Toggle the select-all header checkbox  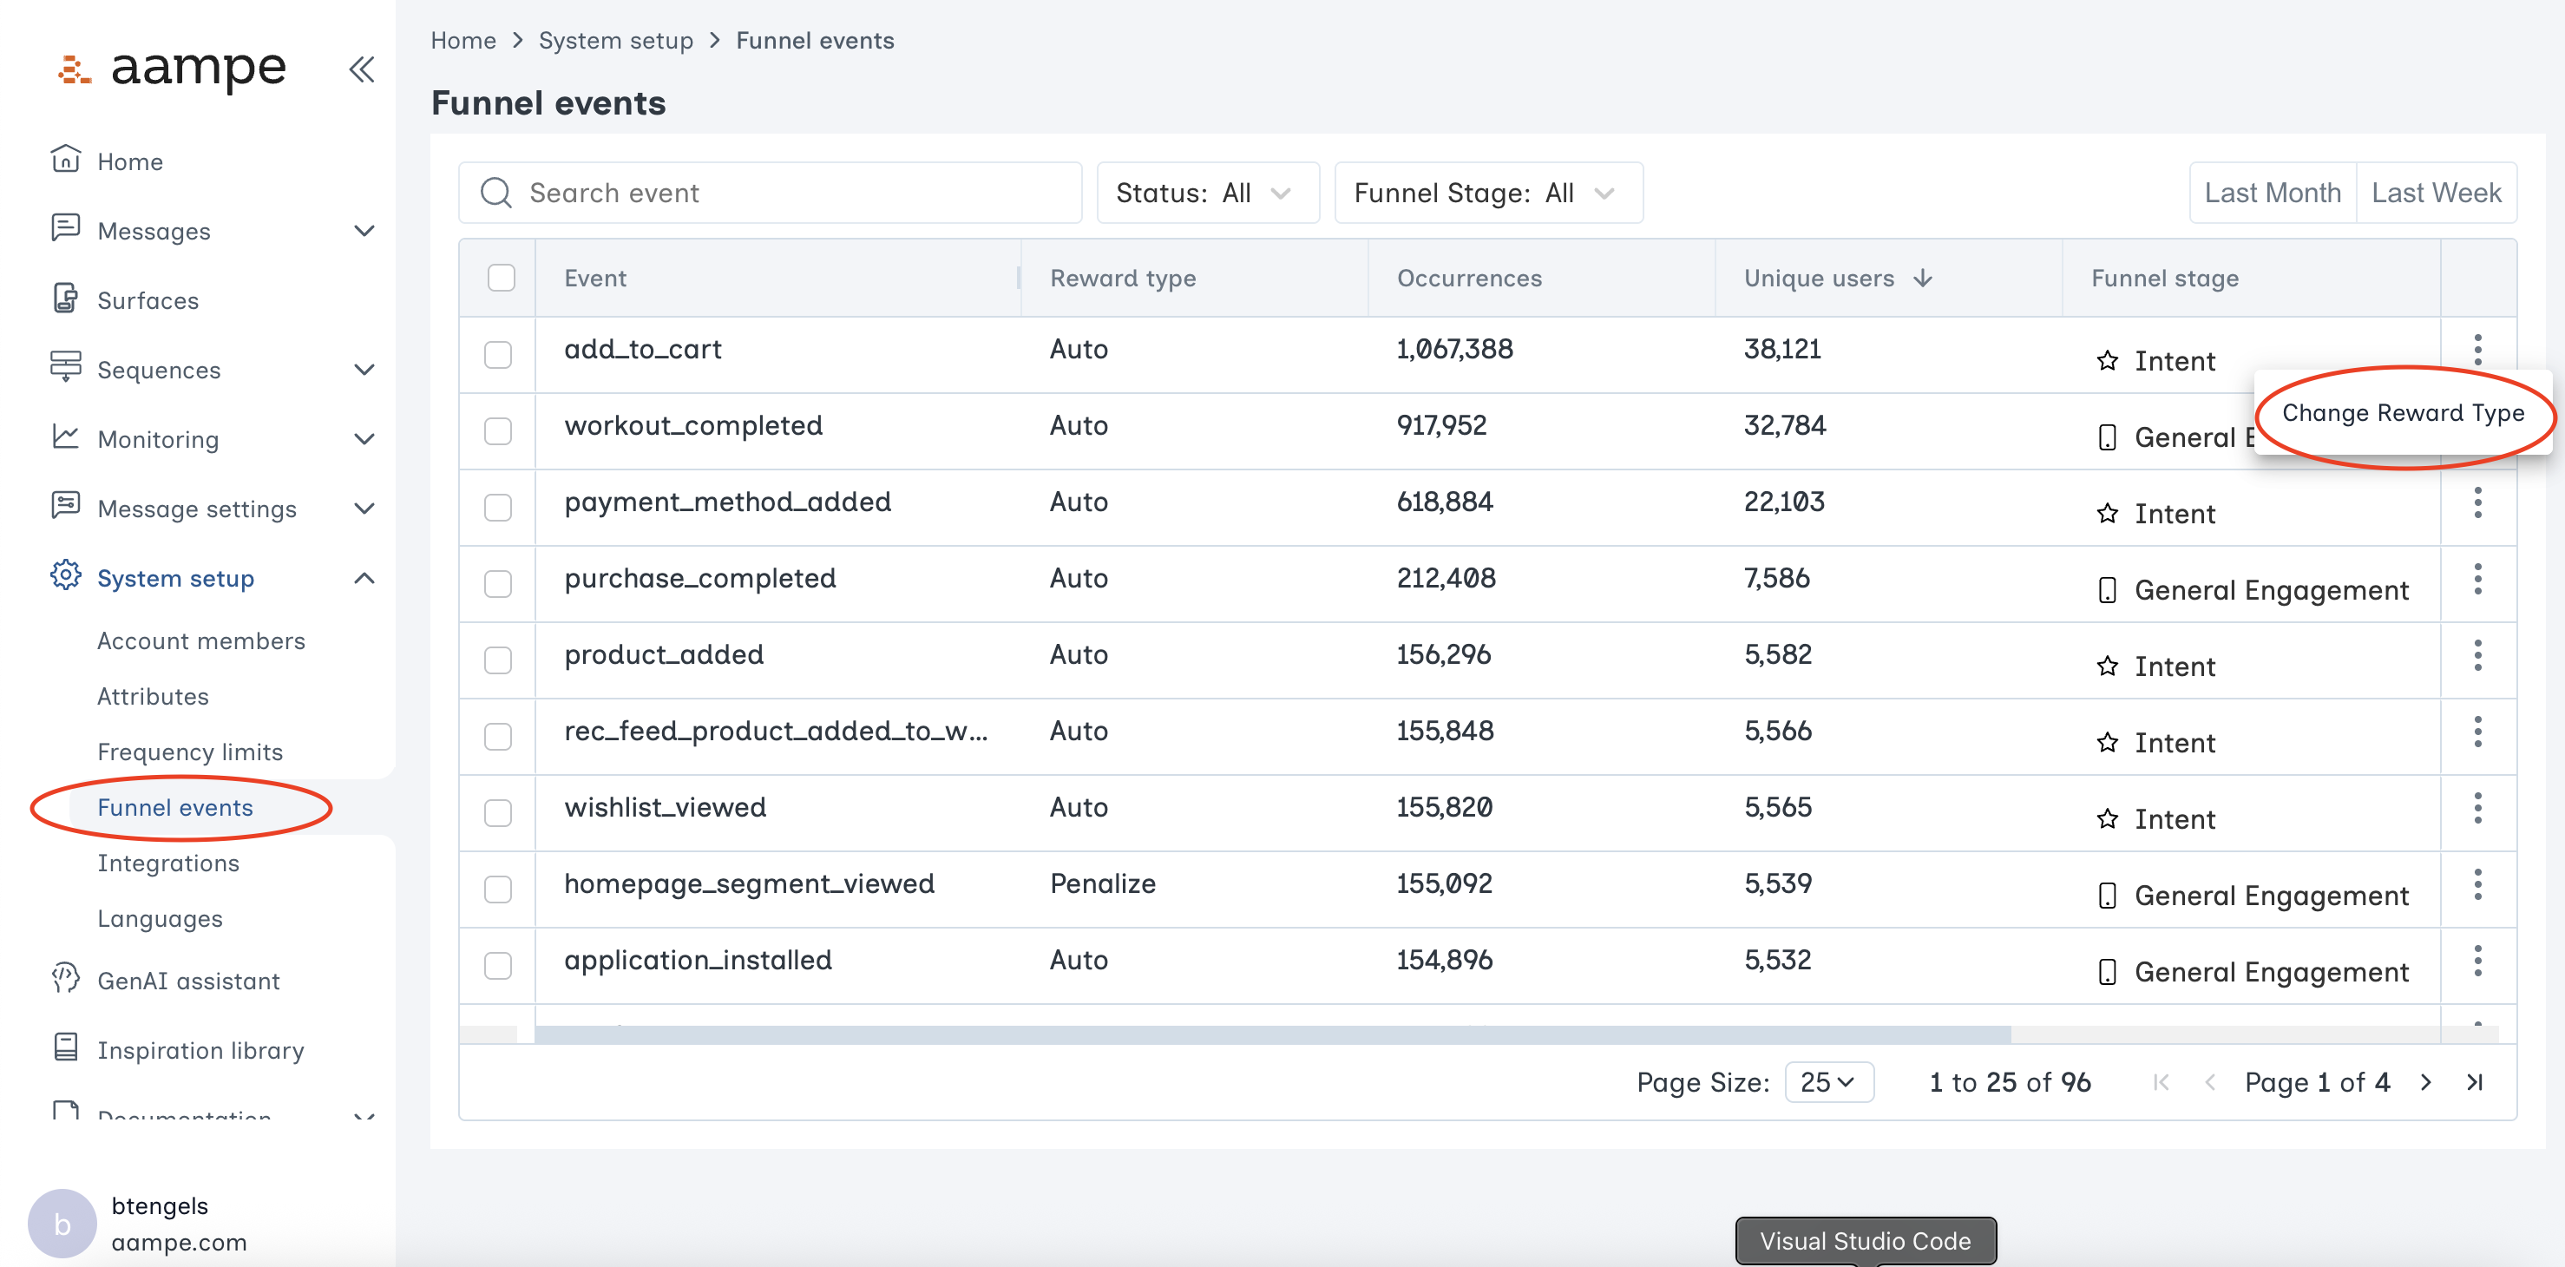[x=502, y=278]
